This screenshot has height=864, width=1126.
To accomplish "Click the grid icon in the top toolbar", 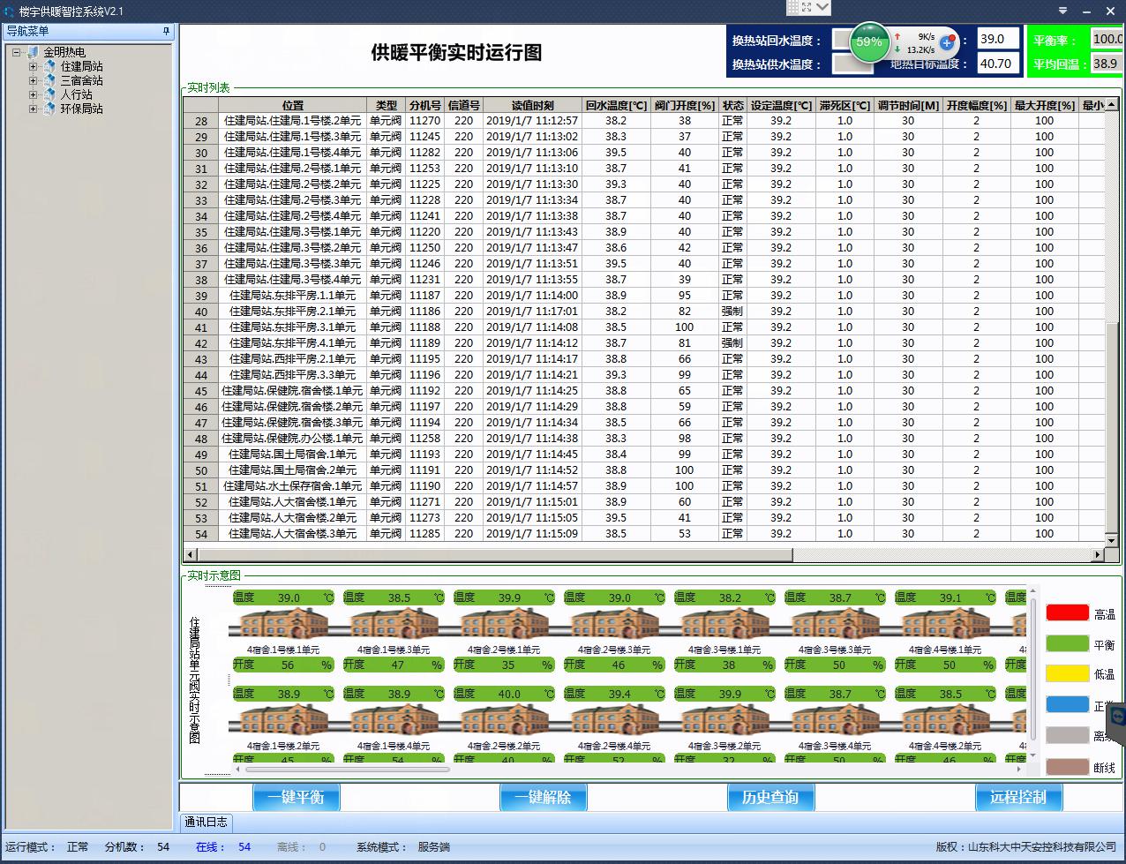I will (x=792, y=7).
